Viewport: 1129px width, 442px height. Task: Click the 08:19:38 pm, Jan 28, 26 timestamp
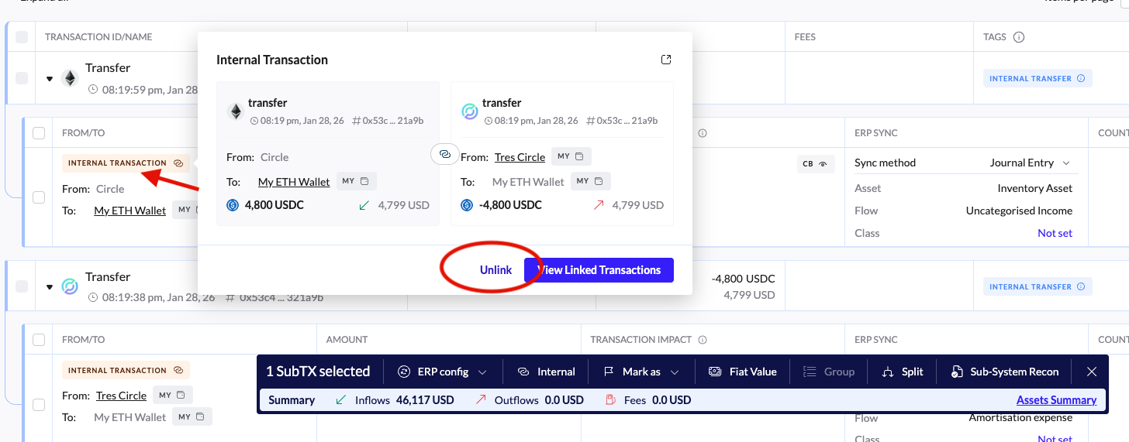click(159, 297)
